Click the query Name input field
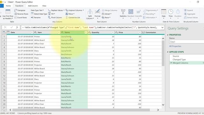 pyautogui.click(x=186, y=42)
